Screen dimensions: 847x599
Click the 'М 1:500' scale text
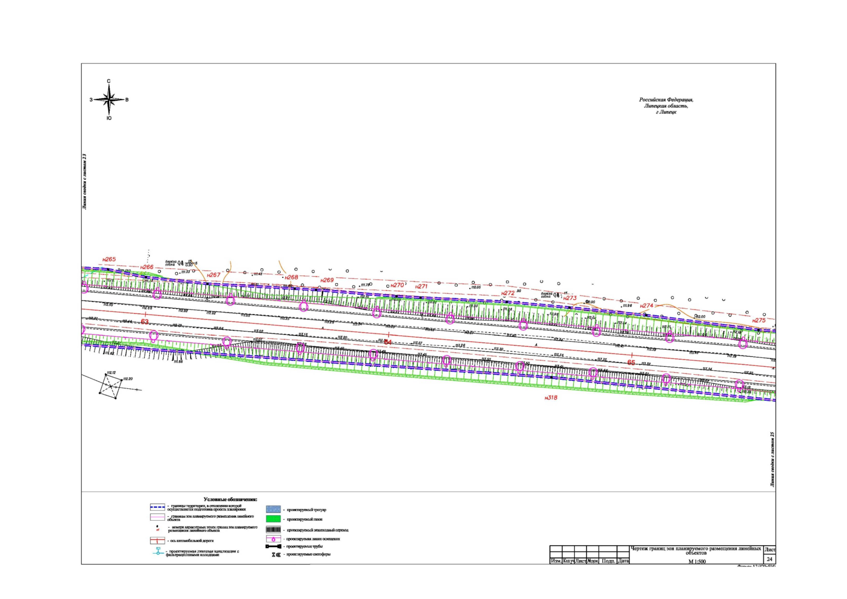(697, 562)
